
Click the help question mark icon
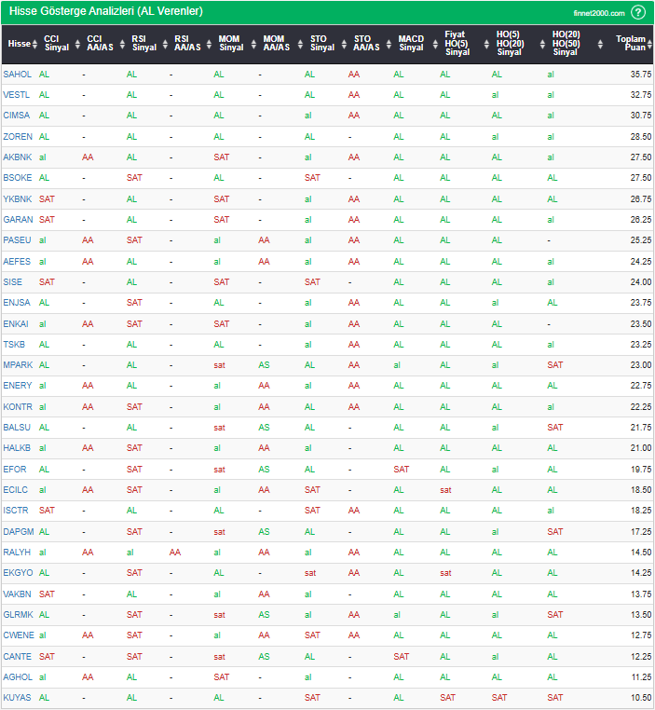638,12
